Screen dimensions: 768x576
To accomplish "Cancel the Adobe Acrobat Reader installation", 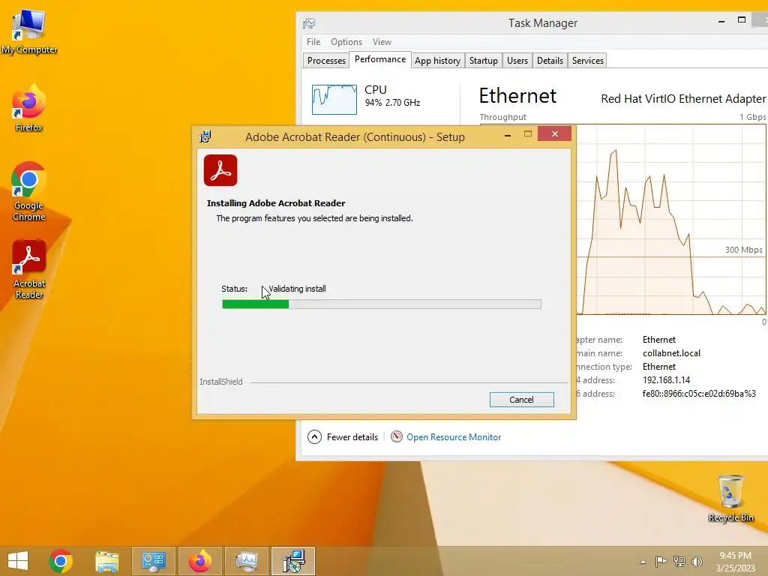I will click(x=522, y=400).
